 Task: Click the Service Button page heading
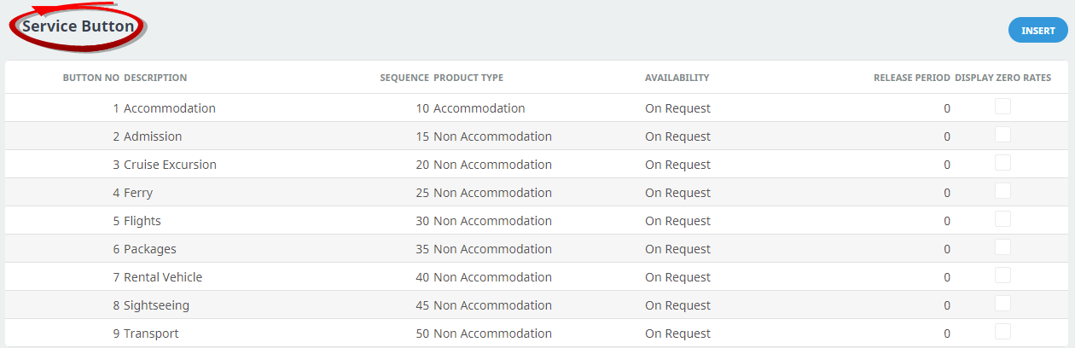78,26
